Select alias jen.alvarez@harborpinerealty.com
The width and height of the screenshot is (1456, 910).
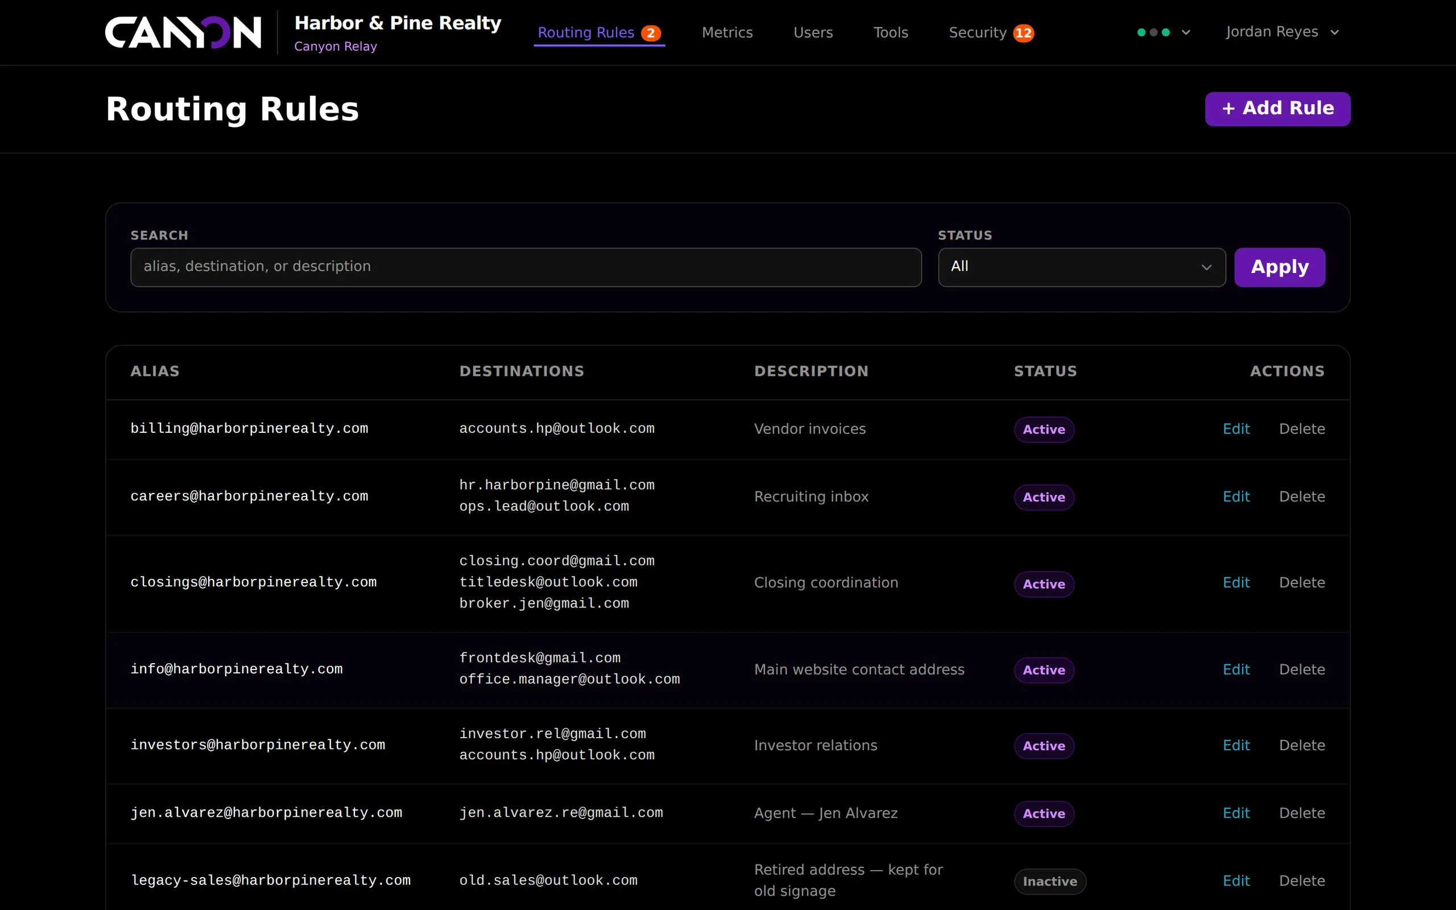pyautogui.click(x=266, y=813)
